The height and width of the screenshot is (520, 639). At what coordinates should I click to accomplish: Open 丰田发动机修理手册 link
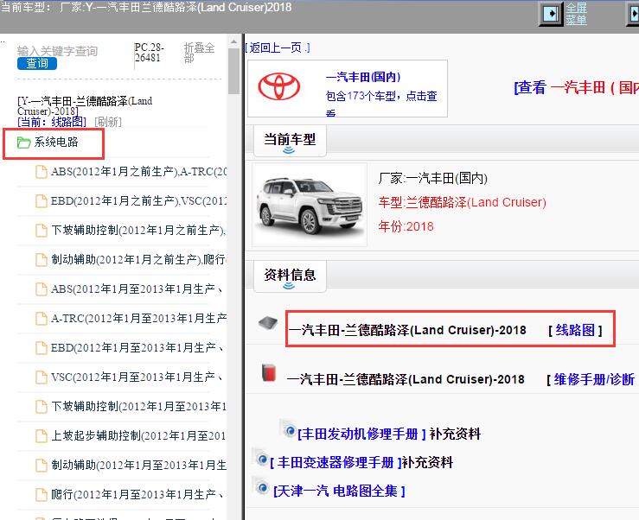[x=361, y=434]
